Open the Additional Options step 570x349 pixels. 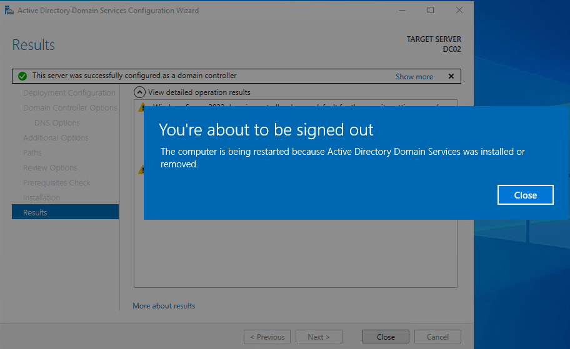56,138
